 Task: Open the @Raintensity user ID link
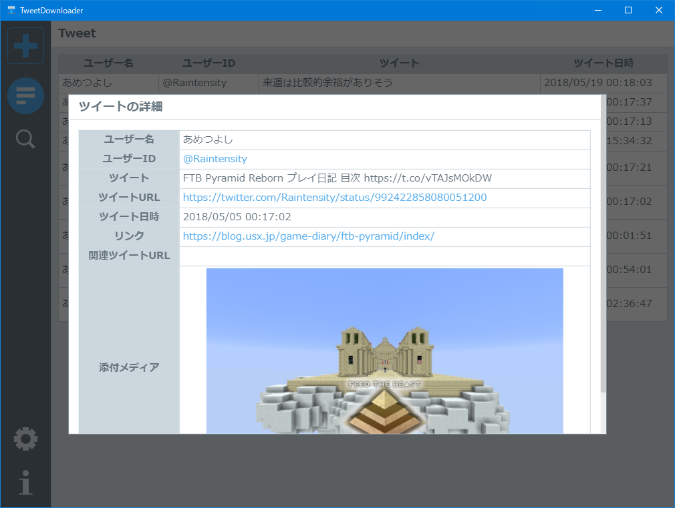215,158
